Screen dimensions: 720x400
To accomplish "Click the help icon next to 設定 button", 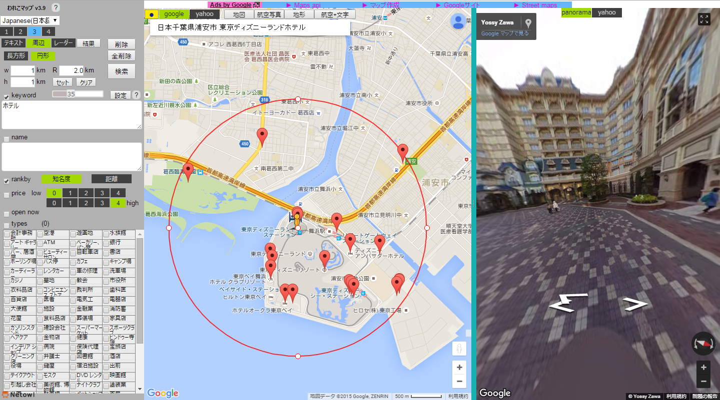I will (136, 95).
